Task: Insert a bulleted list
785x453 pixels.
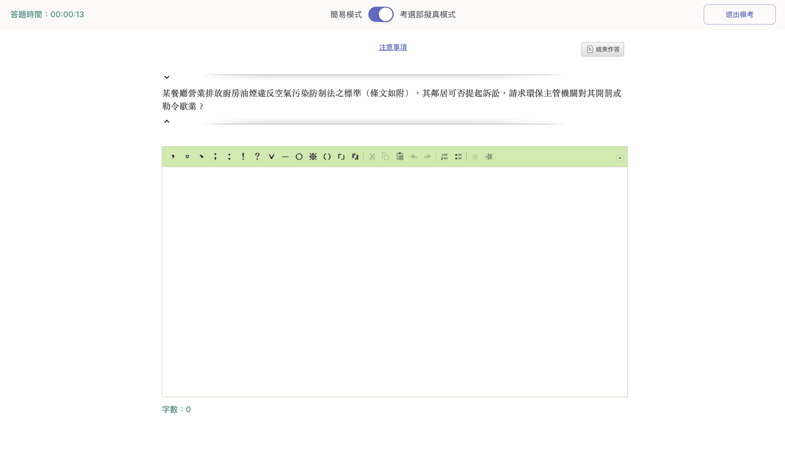Action: tap(458, 156)
